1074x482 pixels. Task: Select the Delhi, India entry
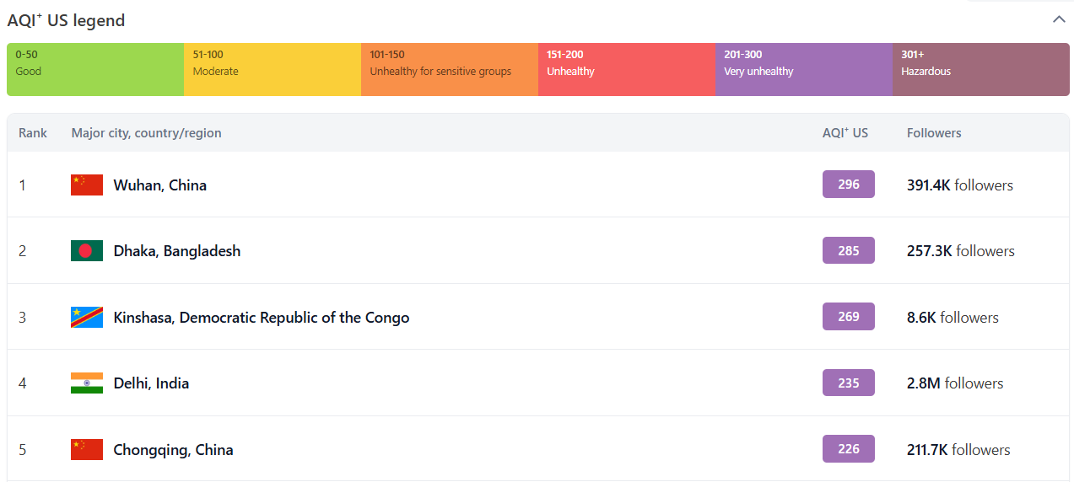click(152, 383)
